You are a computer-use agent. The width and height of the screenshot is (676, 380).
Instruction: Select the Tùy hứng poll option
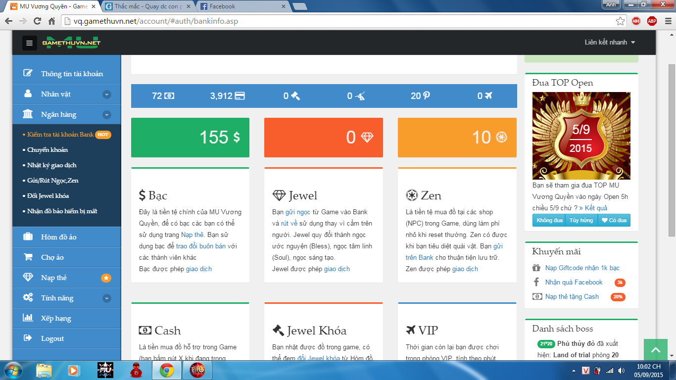[581, 220]
